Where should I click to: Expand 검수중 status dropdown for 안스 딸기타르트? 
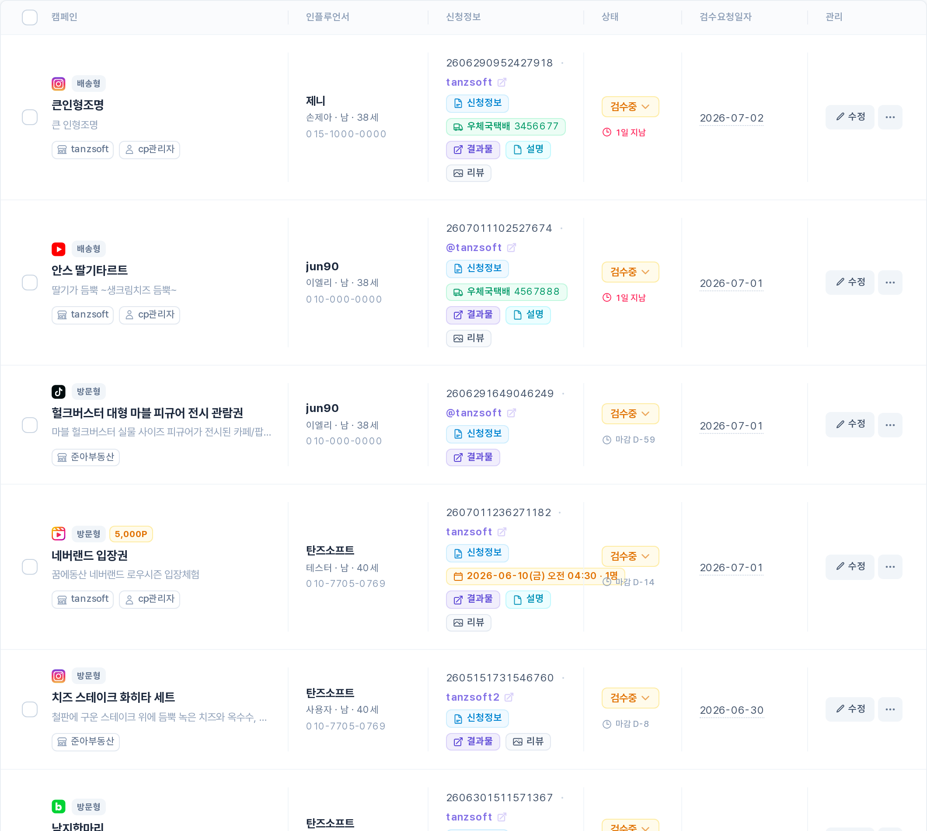pos(630,272)
